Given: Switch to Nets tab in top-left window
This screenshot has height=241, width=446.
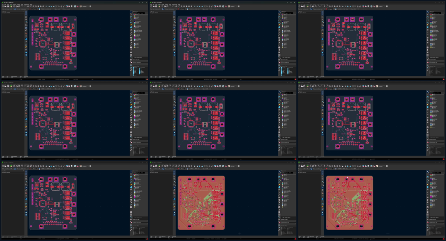Looking at the screenshot, I should point(142,13).
